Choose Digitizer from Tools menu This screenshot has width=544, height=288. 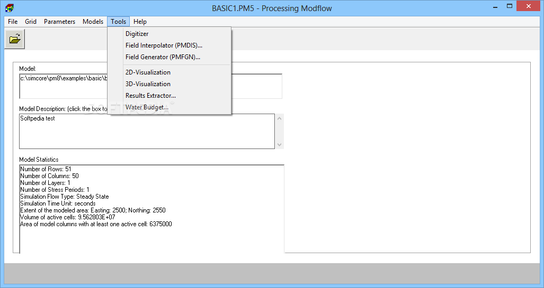[x=170, y=34]
